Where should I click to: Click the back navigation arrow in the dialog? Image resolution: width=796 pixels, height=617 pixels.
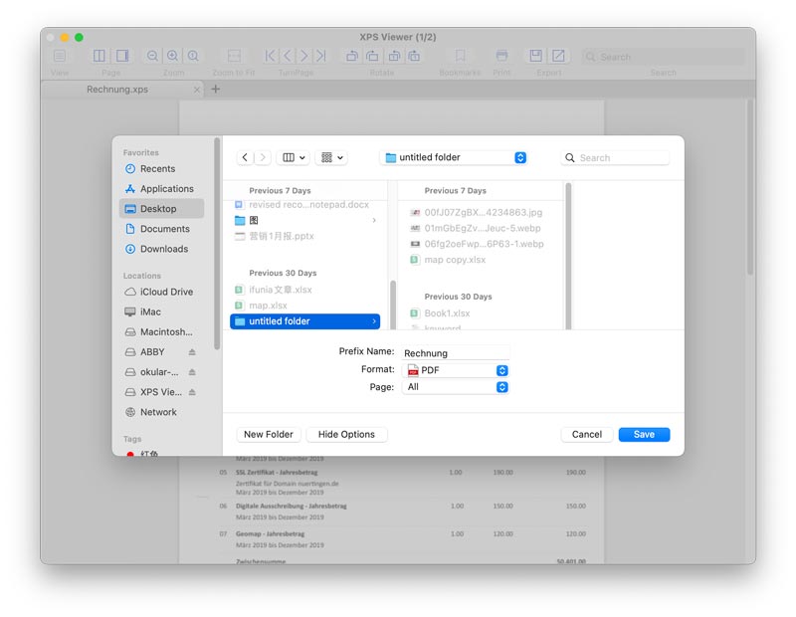pos(245,157)
